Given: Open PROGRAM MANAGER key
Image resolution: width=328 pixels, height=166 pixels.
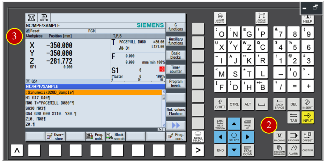Looking at the screenshot, I should (279, 150).
